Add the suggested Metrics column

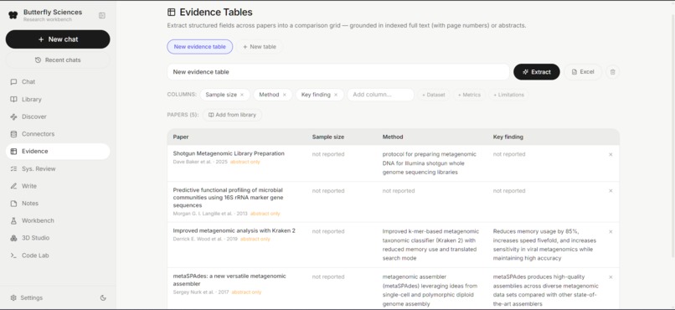(x=469, y=95)
